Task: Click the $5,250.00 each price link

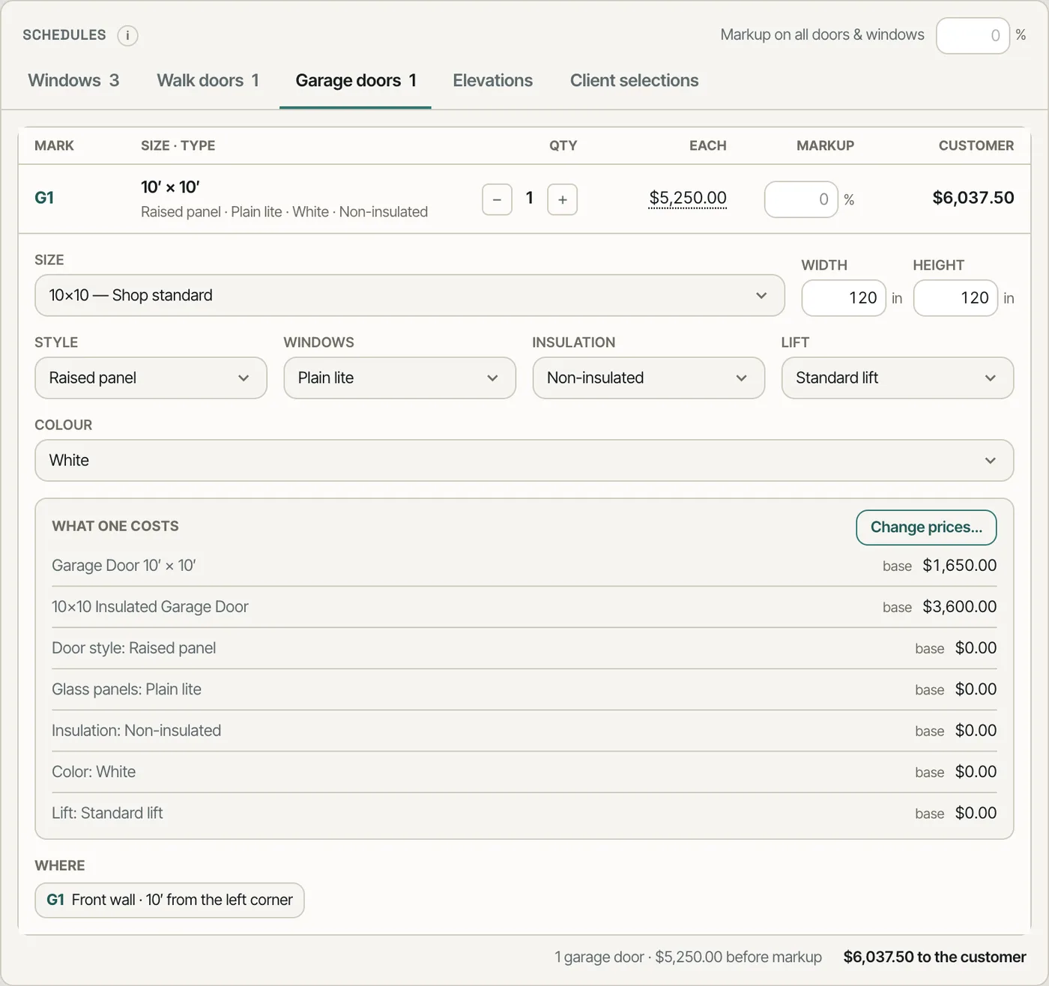Action: [x=688, y=198]
